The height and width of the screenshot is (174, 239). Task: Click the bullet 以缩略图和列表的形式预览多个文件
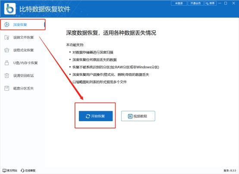(x=100, y=82)
